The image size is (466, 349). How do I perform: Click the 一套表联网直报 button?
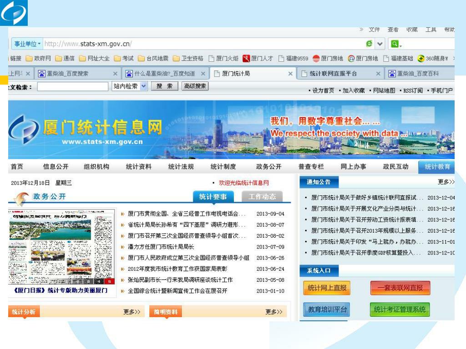(x=400, y=288)
